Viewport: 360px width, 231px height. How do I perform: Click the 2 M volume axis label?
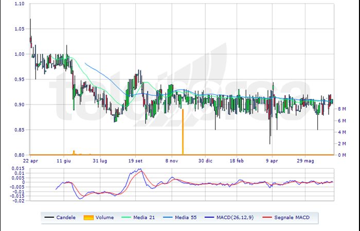(342, 143)
